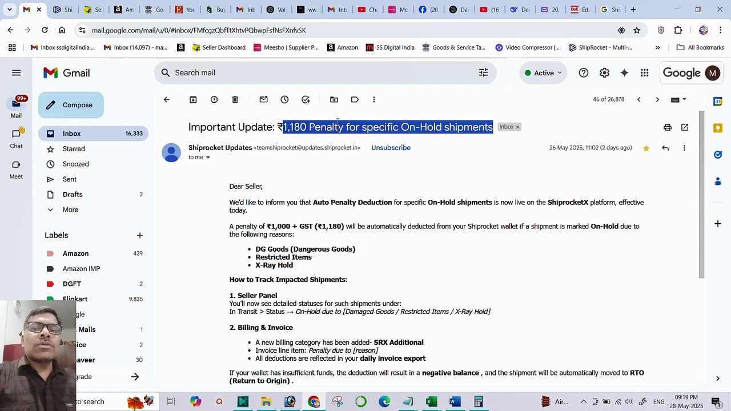This screenshot has width=731, height=411.
Task: Remove the Inbox label chip
Action: coord(518,127)
